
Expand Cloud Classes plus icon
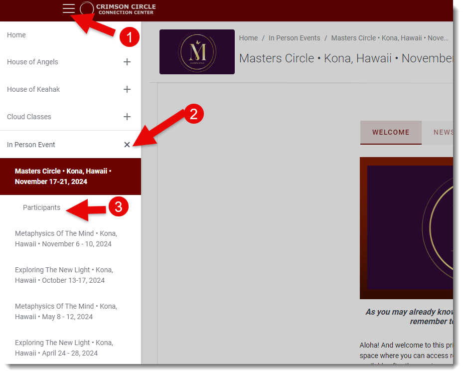[x=127, y=117]
